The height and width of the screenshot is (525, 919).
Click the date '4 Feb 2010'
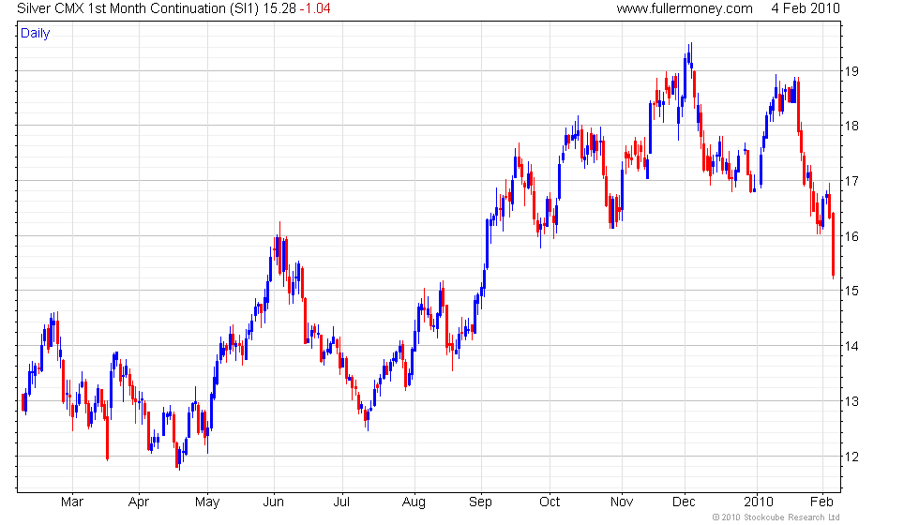[x=806, y=8]
